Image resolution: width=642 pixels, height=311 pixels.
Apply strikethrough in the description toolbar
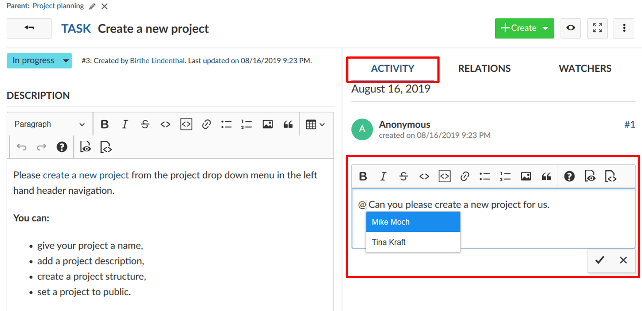(145, 124)
